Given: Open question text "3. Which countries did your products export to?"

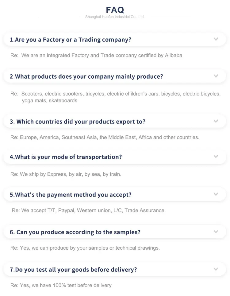Looking at the screenshot, I should click(x=78, y=122).
